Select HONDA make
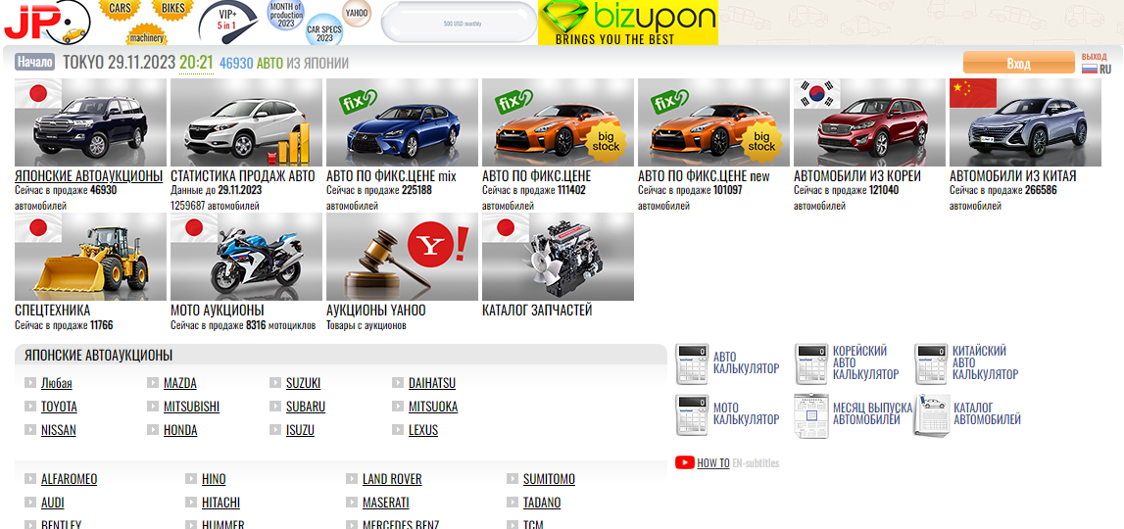1124x529 pixels. (180, 430)
